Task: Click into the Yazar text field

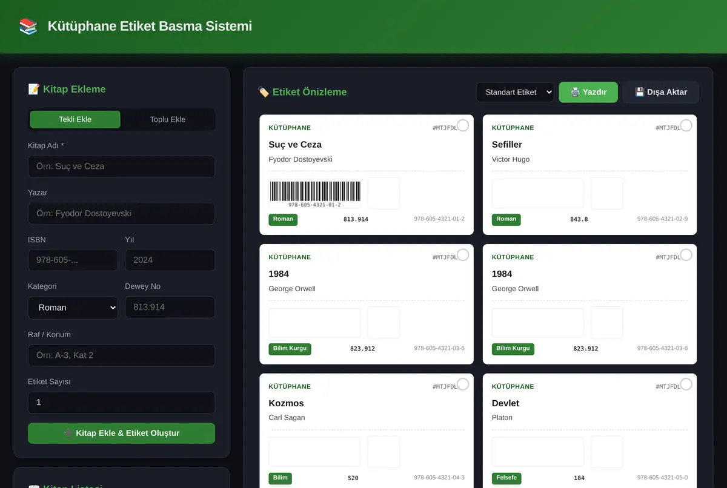Action: coord(121,214)
